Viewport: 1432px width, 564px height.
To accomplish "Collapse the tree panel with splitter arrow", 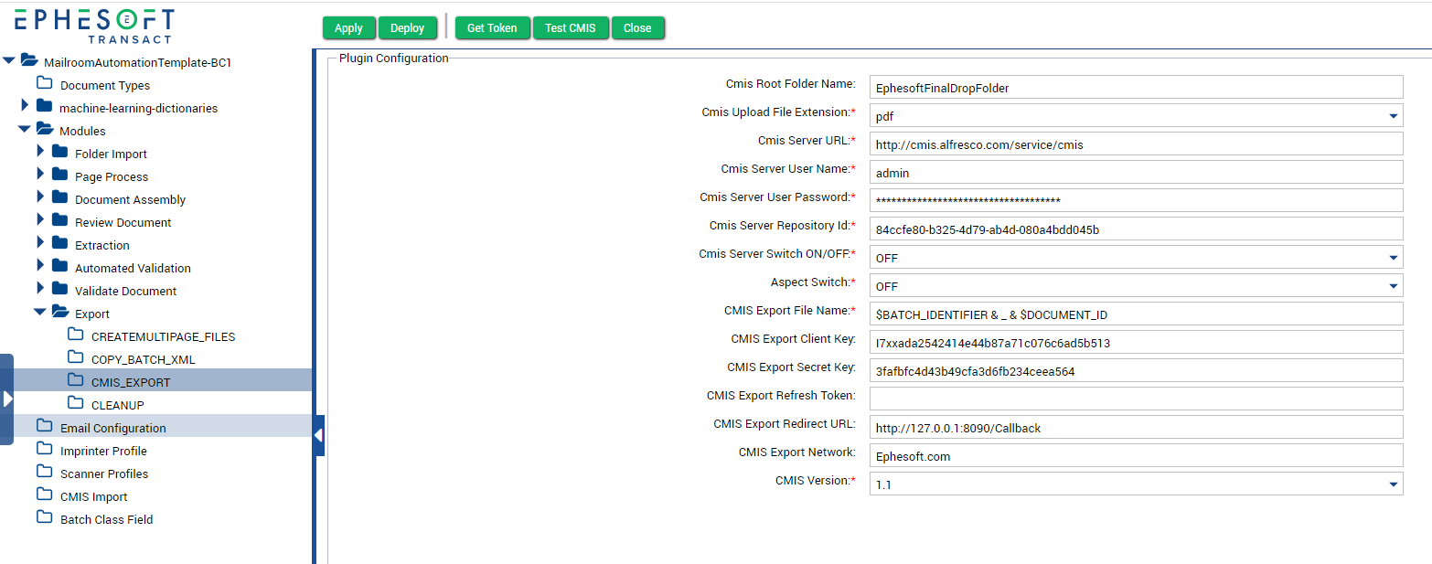I will [x=318, y=435].
